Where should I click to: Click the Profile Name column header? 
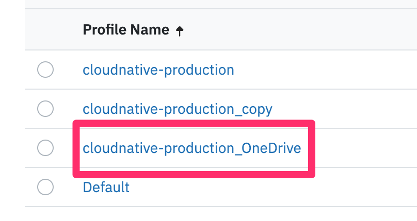tap(125, 30)
